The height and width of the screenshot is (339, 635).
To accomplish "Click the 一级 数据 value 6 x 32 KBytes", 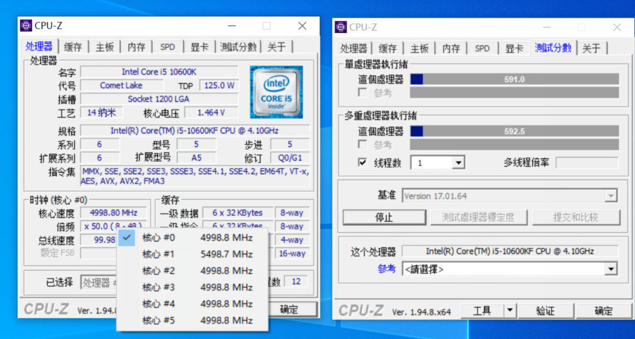I will 238,213.
